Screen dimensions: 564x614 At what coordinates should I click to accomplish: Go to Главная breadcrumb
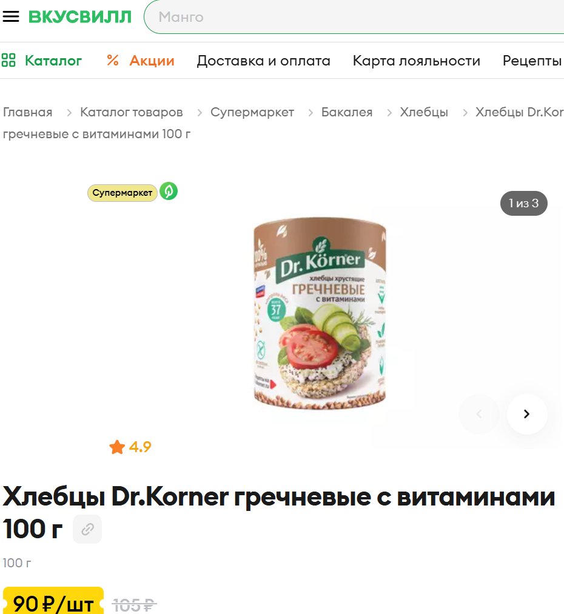27,112
